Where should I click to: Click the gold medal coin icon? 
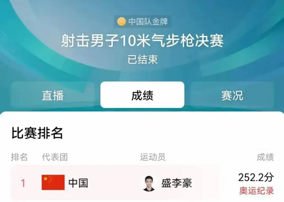(x=121, y=21)
